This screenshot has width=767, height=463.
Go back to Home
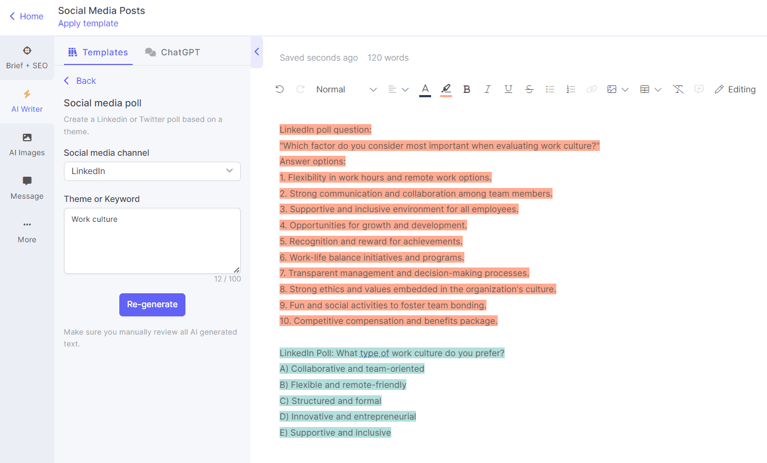(26, 16)
